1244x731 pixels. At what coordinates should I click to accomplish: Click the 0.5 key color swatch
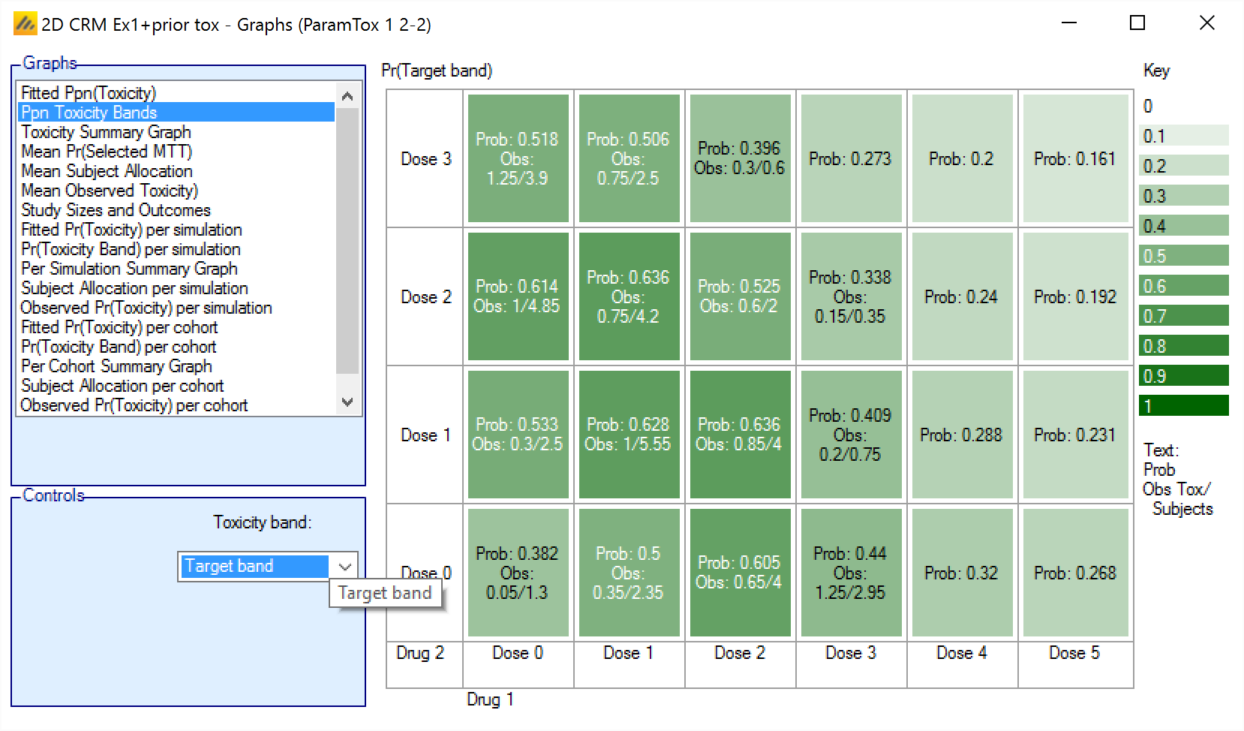(x=1183, y=256)
